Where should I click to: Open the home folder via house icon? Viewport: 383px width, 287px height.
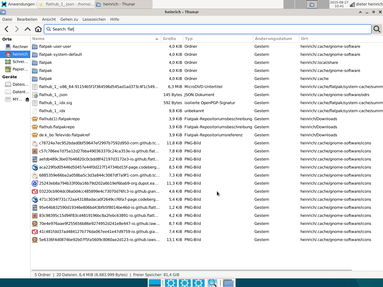(38, 29)
